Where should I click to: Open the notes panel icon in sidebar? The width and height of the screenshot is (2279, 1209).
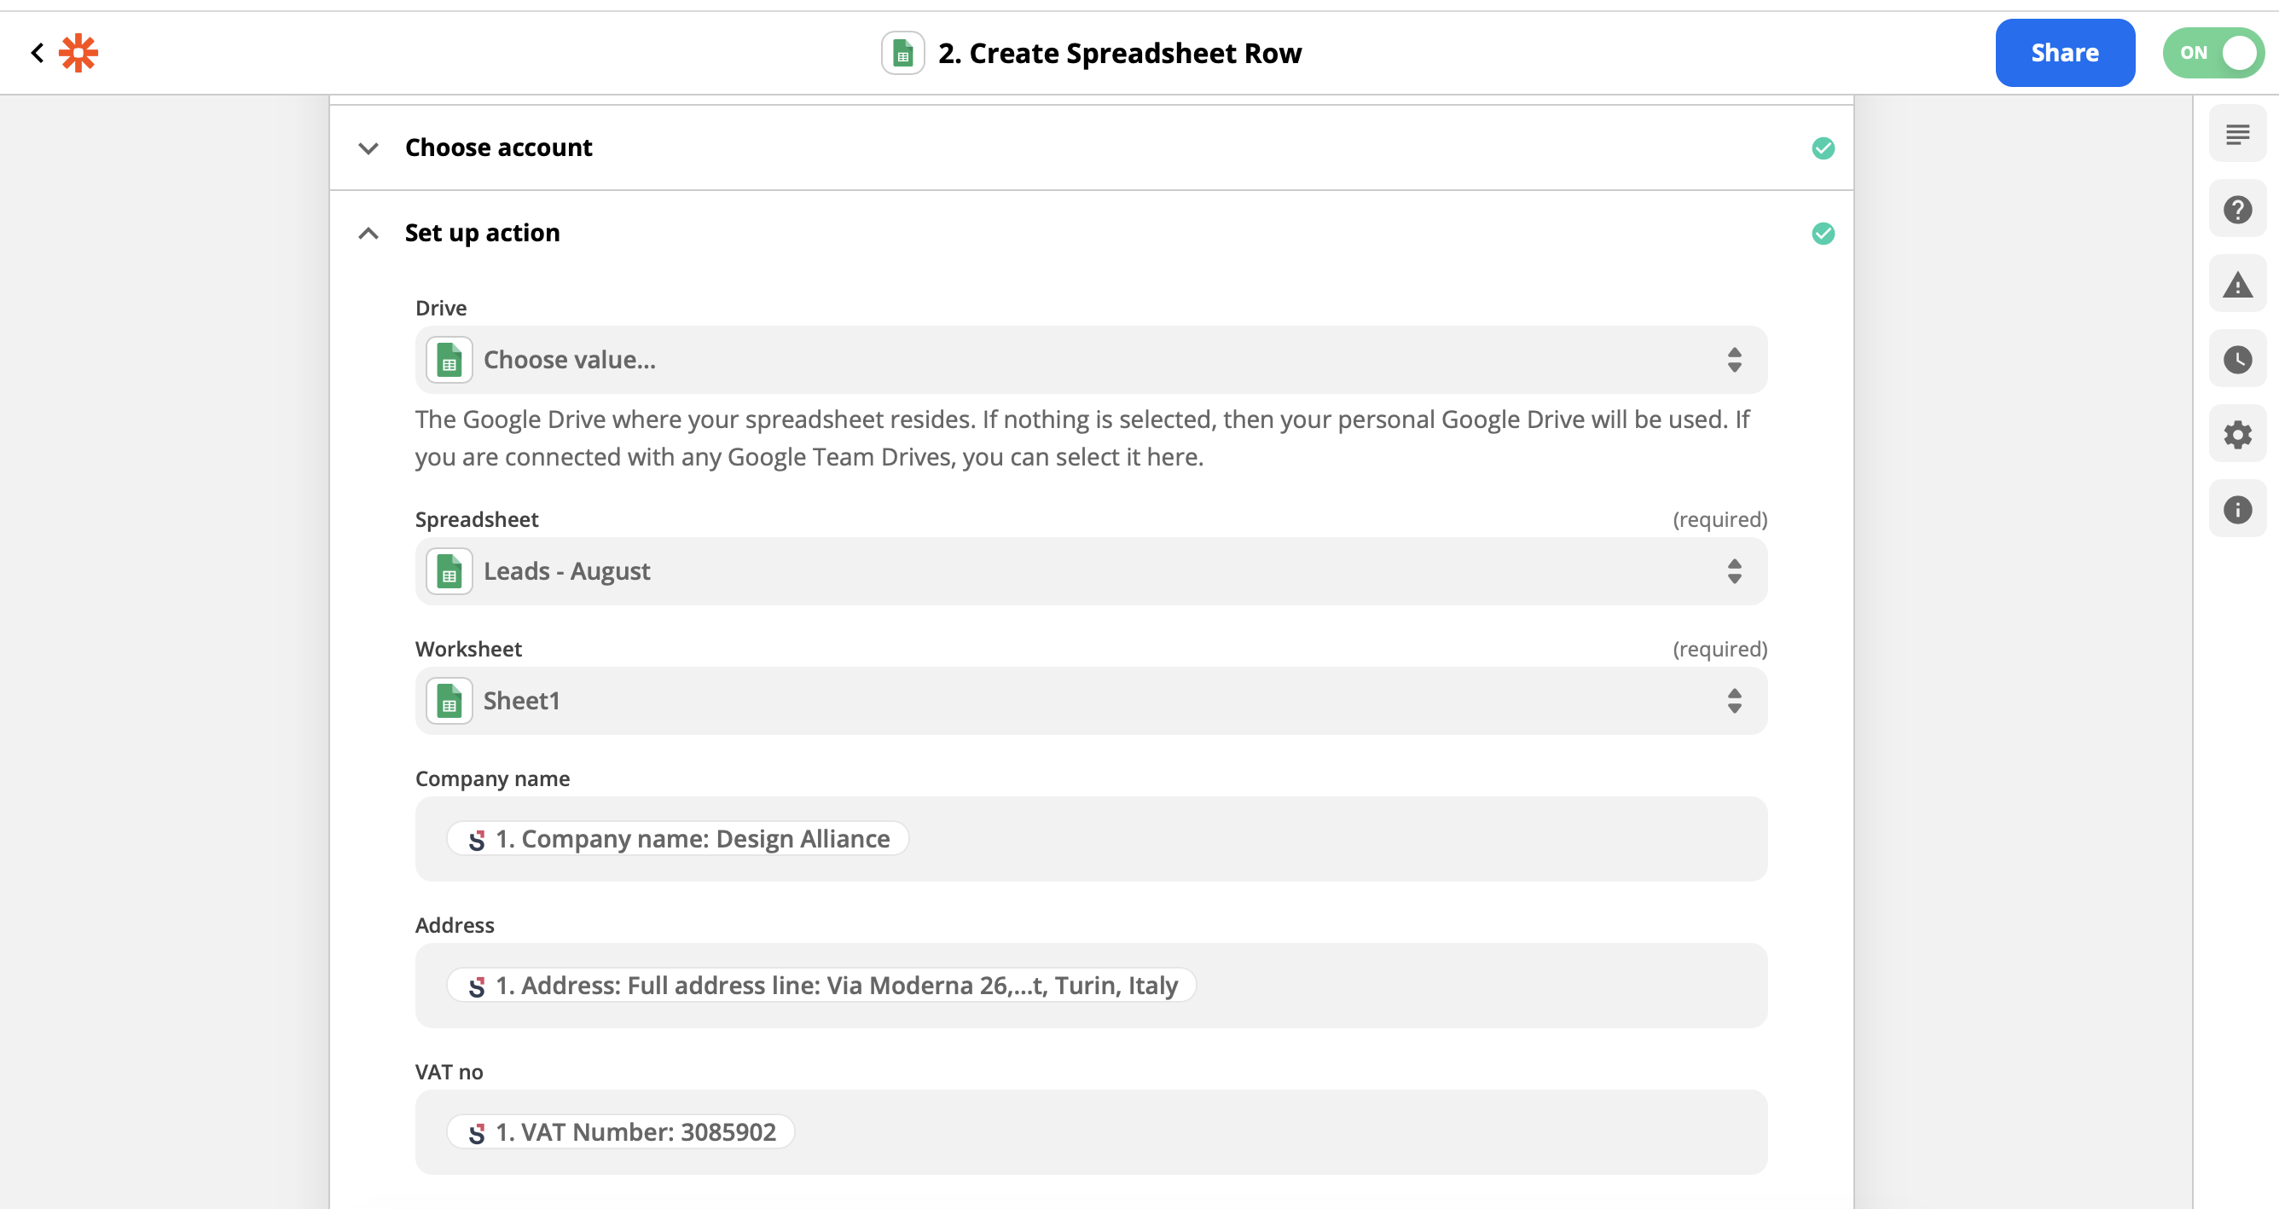[x=2237, y=135]
